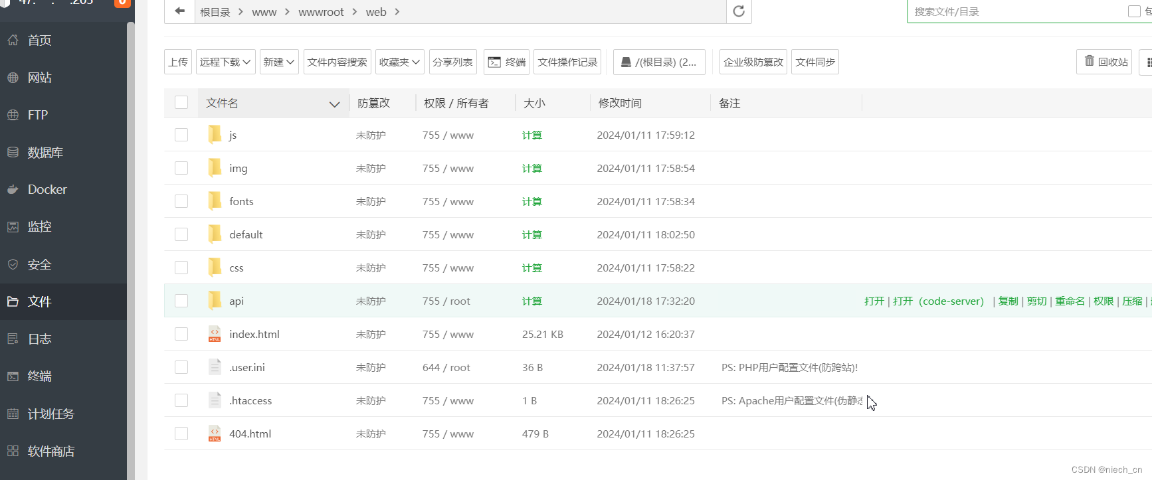Click the globe icon beside FTP

[x=13, y=115]
